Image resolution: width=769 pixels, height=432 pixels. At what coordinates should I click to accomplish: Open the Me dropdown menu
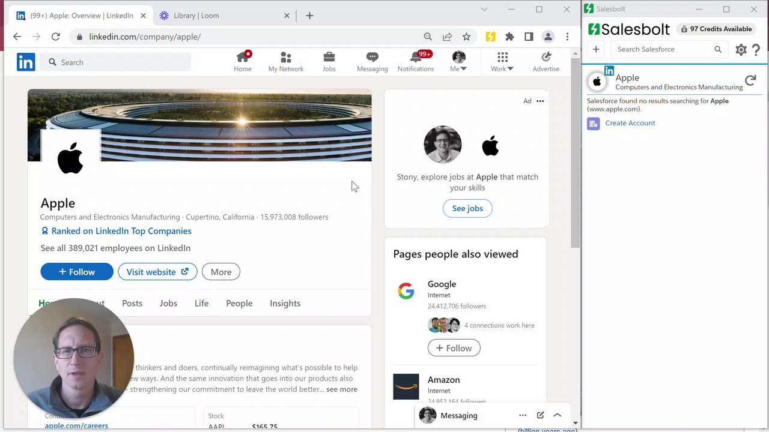tap(458, 62)
